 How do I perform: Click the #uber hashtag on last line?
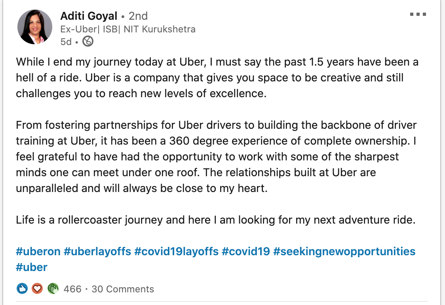point(32,267)
